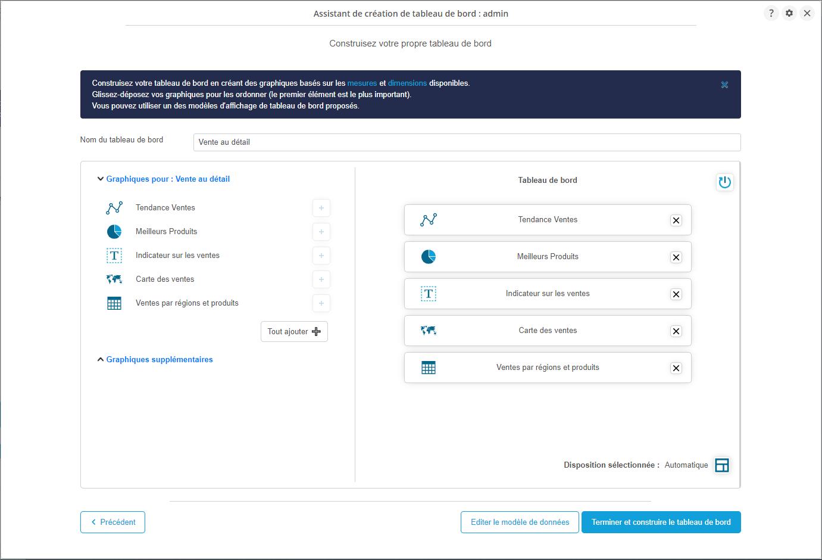Remove Tendance Ventes from the dashboard
This screenshot has height=560, width=822.
pyautogui.click(x=676, y=220)
